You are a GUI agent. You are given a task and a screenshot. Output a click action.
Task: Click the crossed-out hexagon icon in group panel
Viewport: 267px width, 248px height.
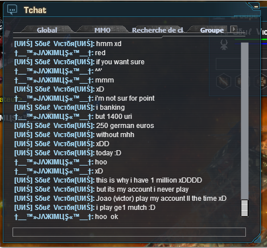coord(224,81)
